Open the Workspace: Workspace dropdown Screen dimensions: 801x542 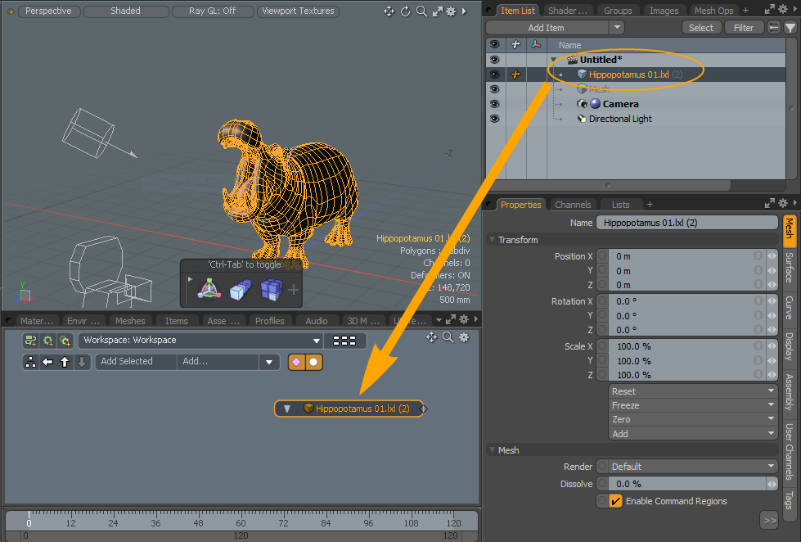click(x=200, y=341)
